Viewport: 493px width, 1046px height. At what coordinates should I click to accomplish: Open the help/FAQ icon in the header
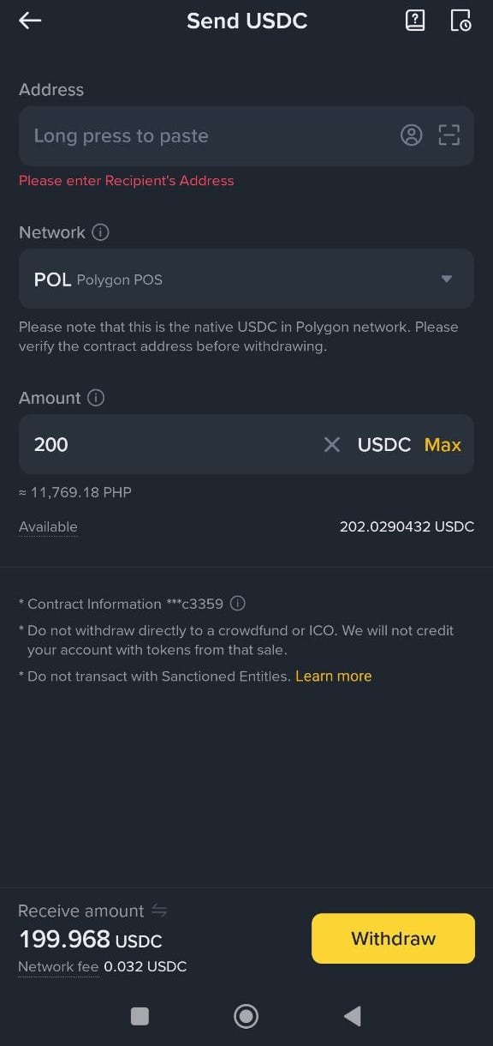click(x=415, y=20)
